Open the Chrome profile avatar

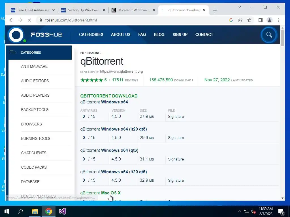pyautogui.click(x=270, y=20)
